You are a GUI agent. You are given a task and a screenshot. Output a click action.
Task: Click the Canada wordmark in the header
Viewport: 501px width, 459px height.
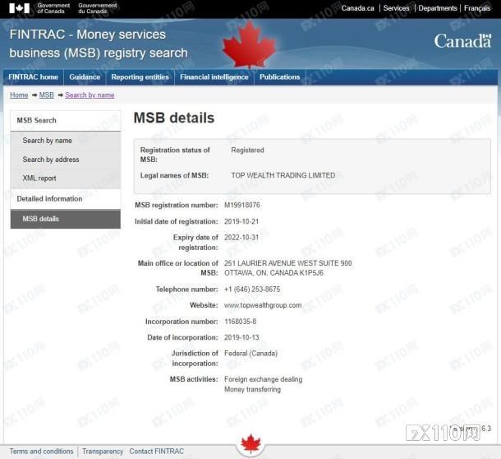click(462, 41)
